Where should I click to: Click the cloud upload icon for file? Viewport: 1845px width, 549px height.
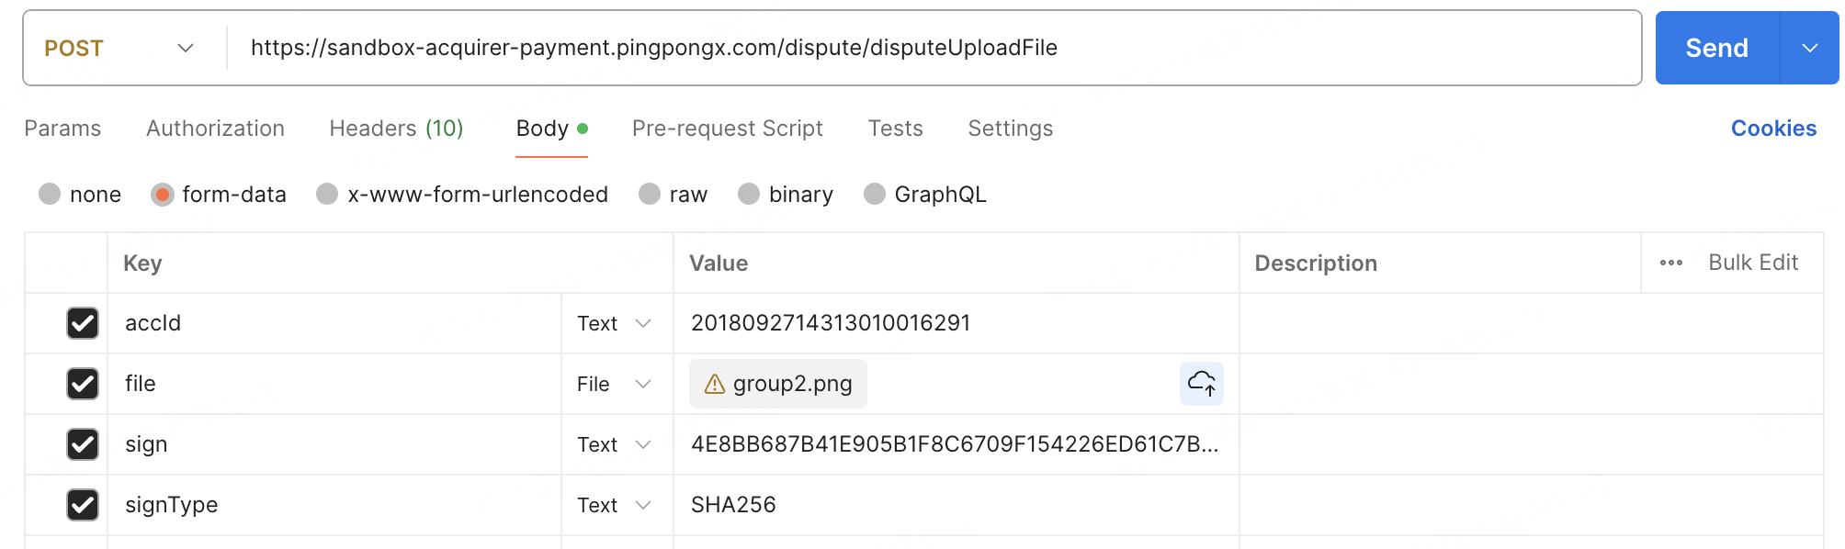[1201, 383]
